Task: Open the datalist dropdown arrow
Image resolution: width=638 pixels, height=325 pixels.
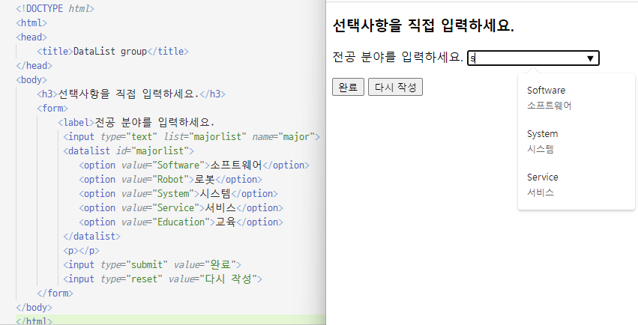Action: point(591,58)
